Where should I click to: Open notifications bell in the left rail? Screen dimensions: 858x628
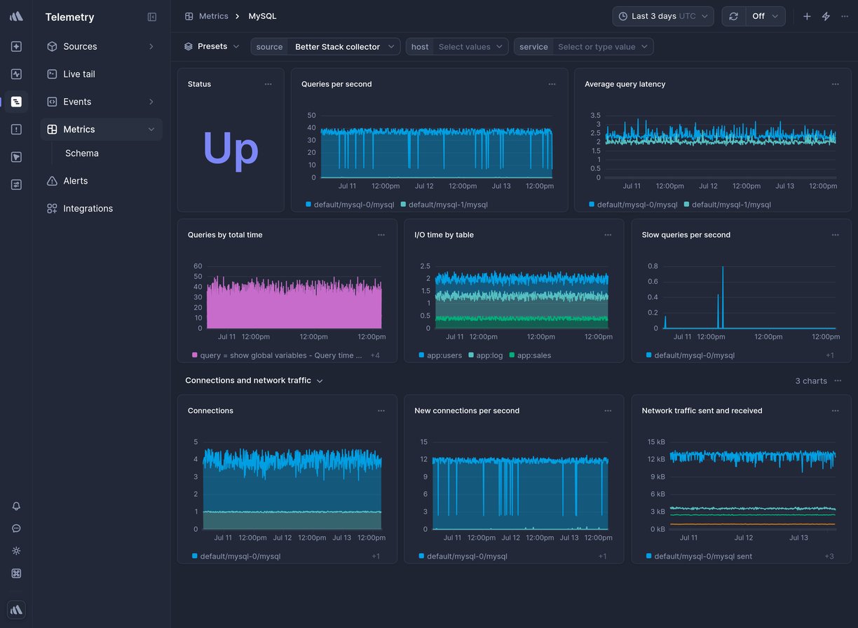pyautogui.click(x=16, y=506)
